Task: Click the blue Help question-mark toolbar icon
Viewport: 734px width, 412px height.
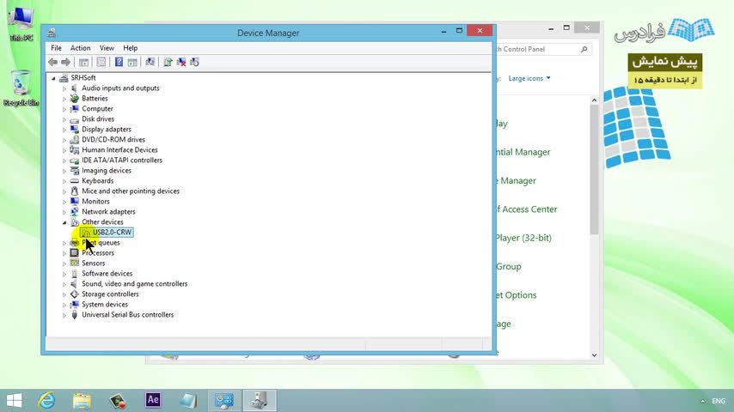Action: (x=119, y=62)
